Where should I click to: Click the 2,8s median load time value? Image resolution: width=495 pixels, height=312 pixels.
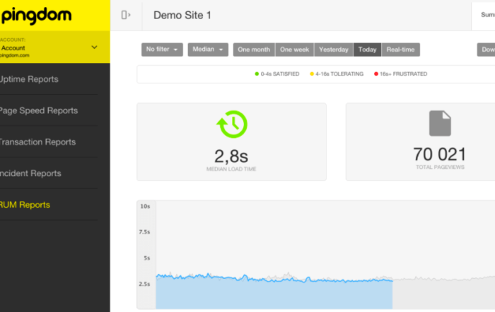point(231,156)
